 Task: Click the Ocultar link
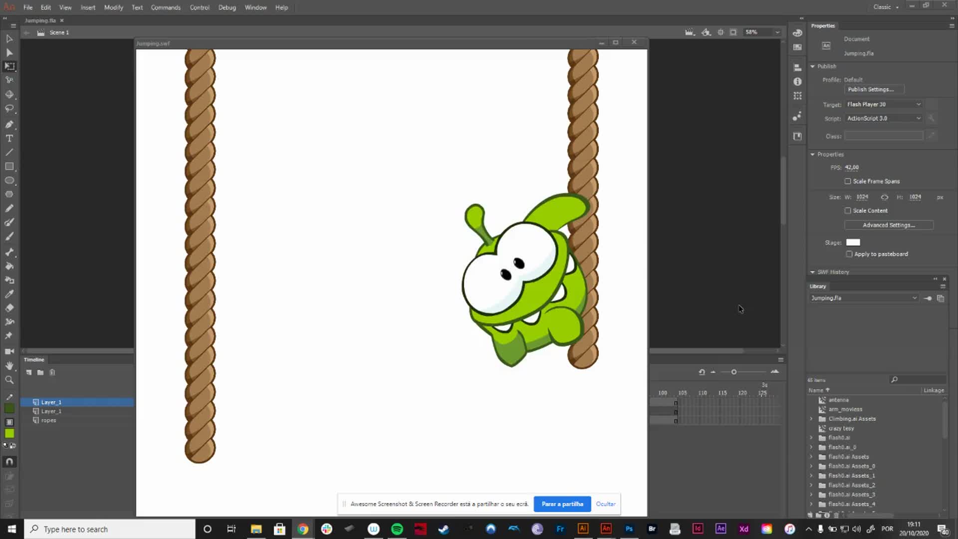click(606, 504)
